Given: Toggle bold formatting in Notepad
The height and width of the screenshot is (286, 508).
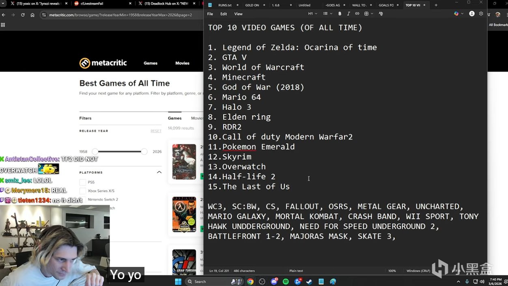Looking at the screenshot, I should pyautogui.click(x=340, y=13).
